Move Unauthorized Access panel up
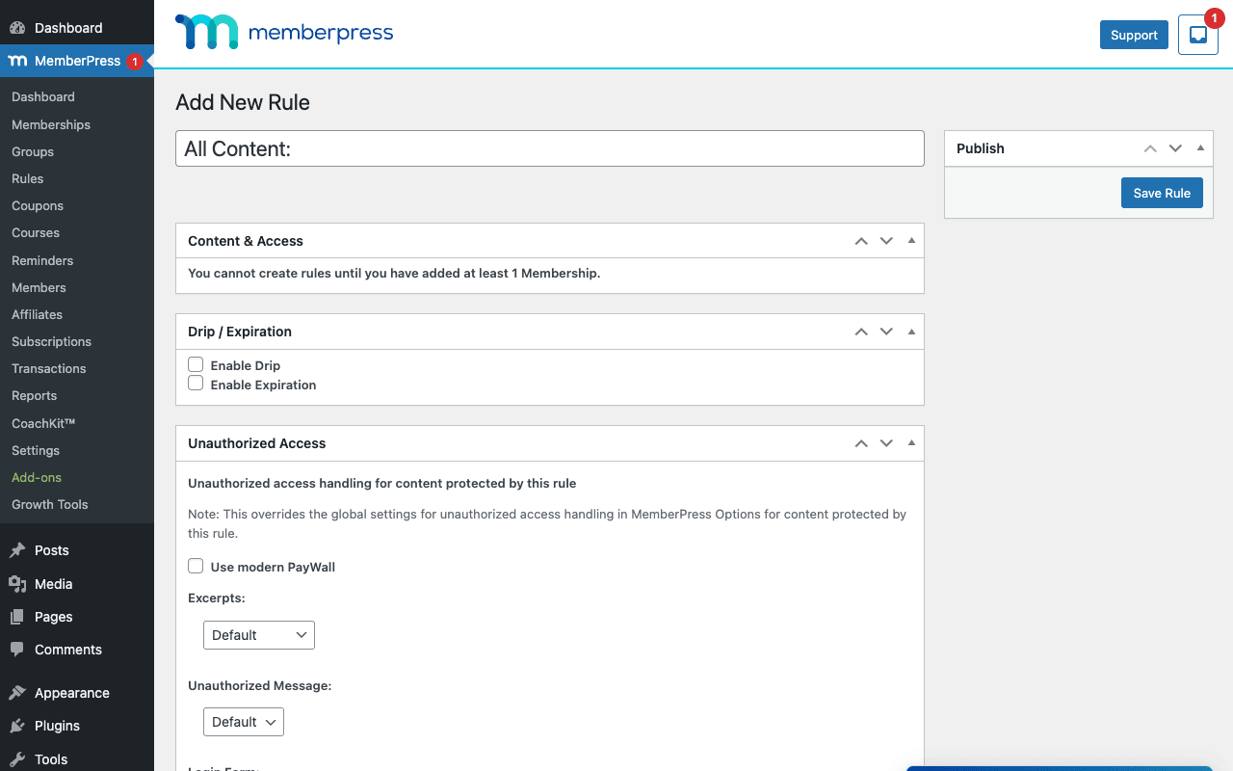Image resolution: width=1233 pixels, height=771 pixels. point(861,443)
